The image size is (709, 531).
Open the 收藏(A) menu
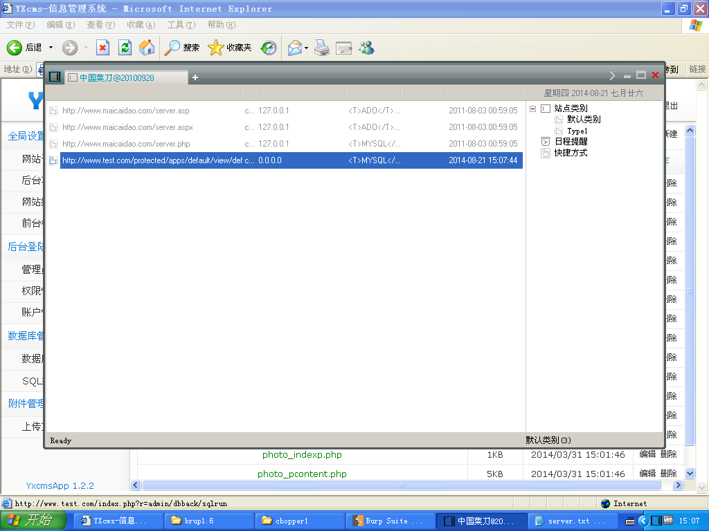141,25
